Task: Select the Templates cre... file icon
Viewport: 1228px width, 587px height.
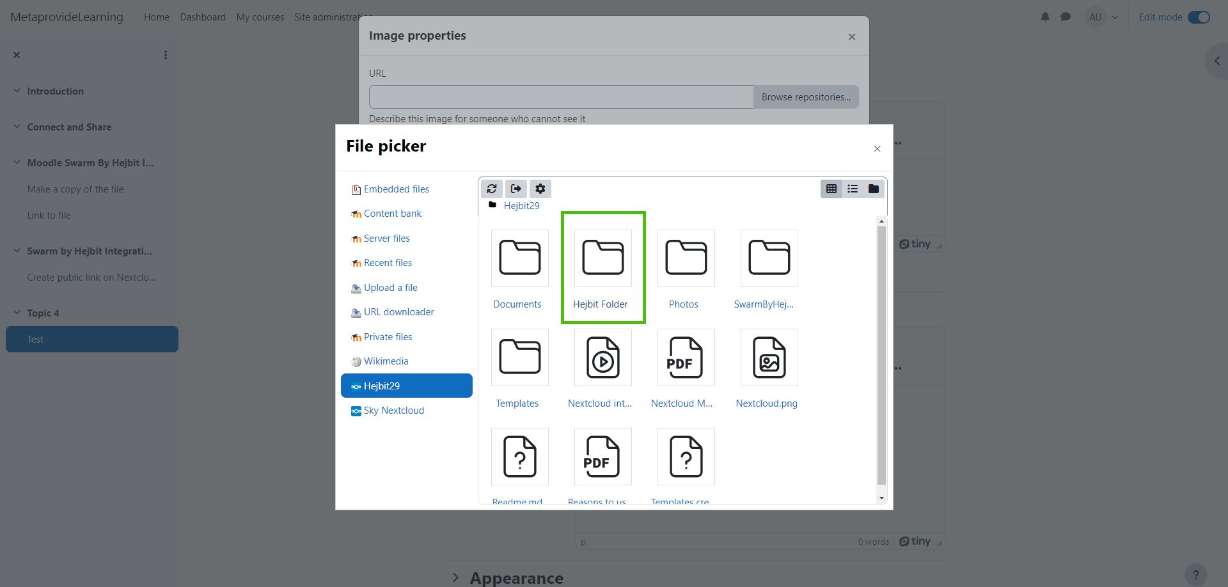Action: click(x=686, y=457)
